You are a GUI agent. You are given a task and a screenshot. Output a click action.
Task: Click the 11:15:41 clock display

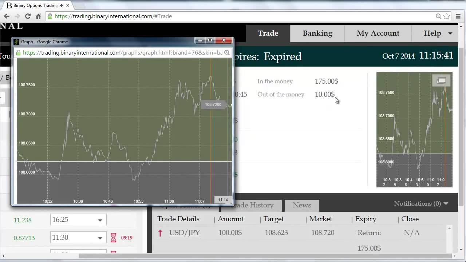(436, 55)
